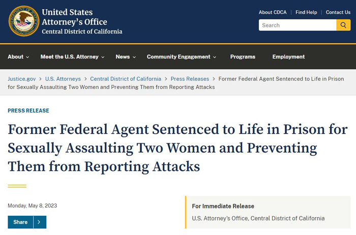Click the U.S. Attorneys breadcrumb link
The height and width of the screenshot is (235, 356).
click(63, 79)
